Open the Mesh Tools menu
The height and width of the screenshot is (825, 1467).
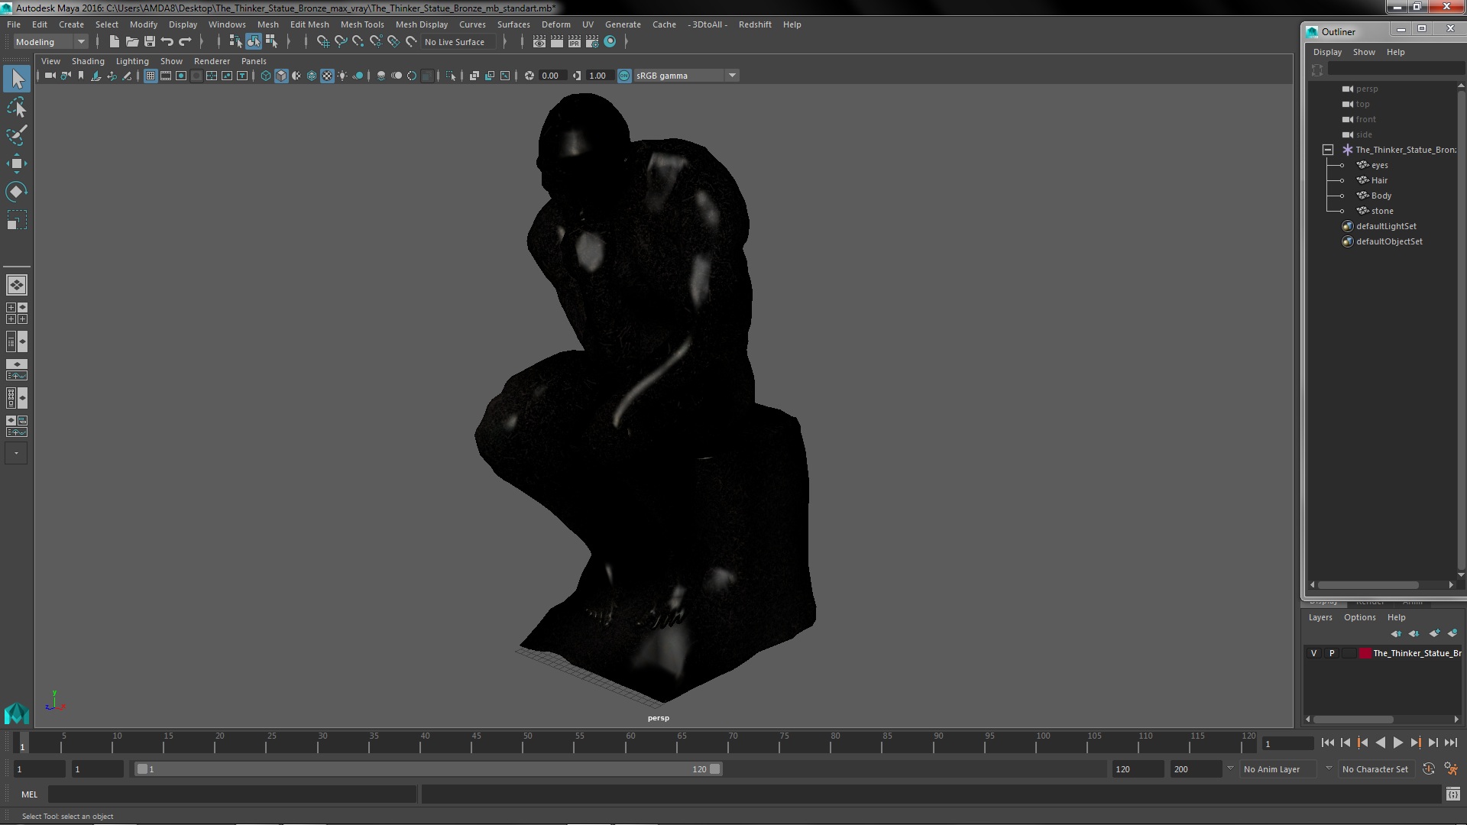click(362, 24)
